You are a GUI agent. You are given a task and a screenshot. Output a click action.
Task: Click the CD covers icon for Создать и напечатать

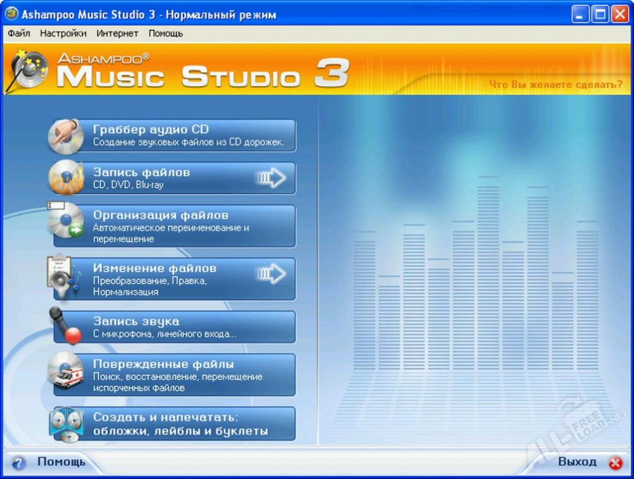66,424
